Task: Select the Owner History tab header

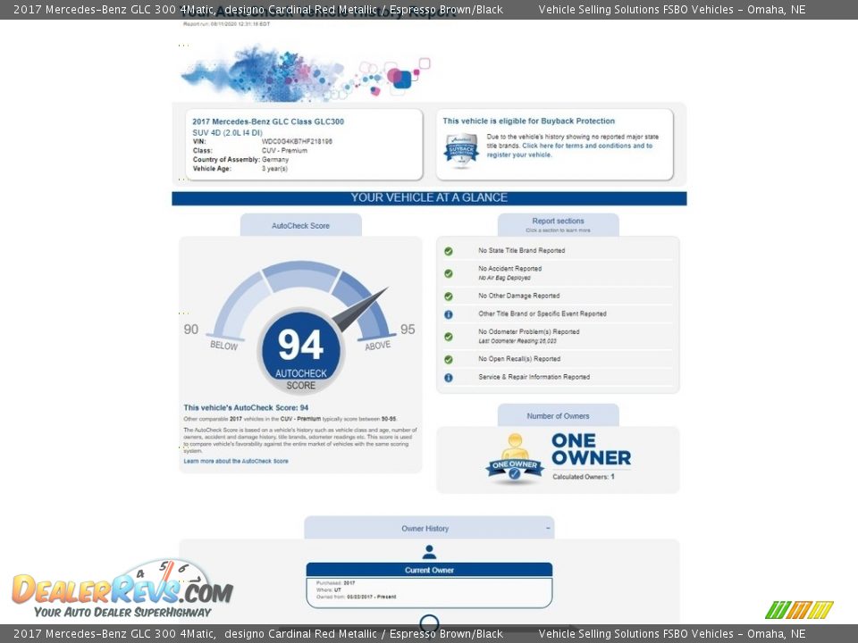Action: click(x=429, y=528)
